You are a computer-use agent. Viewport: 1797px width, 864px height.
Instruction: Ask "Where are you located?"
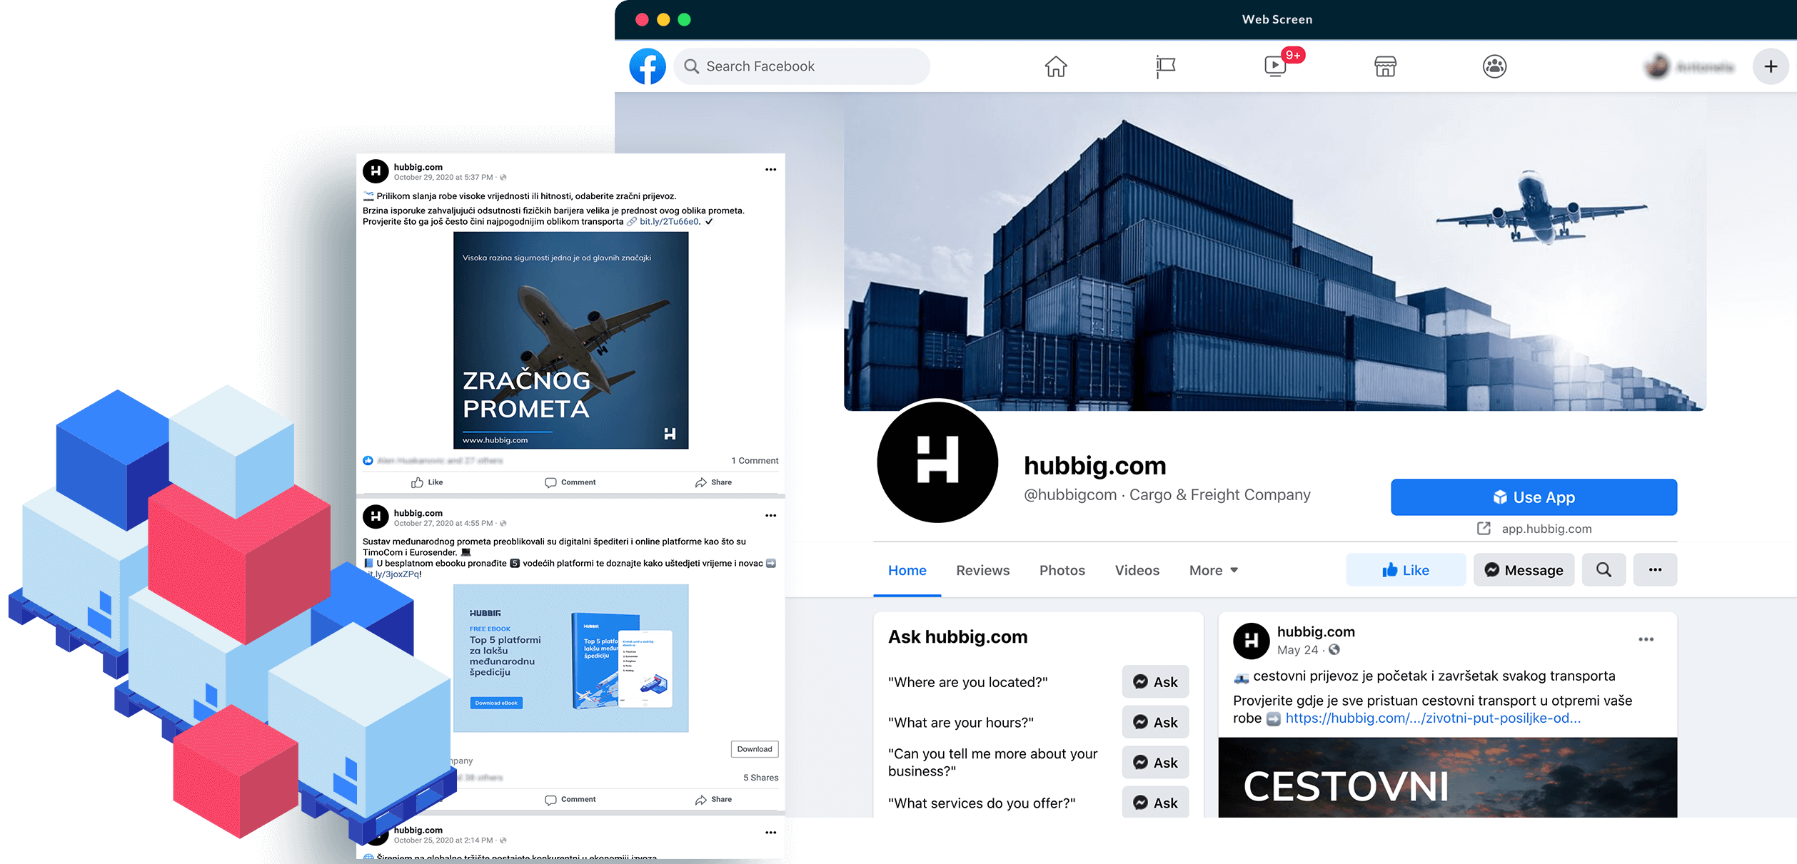coord(1155,682)
